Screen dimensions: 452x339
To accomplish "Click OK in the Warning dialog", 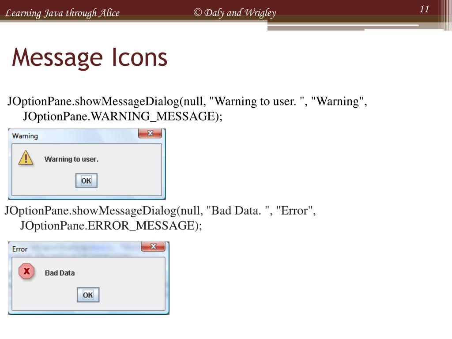I will [x=86, y=181].
